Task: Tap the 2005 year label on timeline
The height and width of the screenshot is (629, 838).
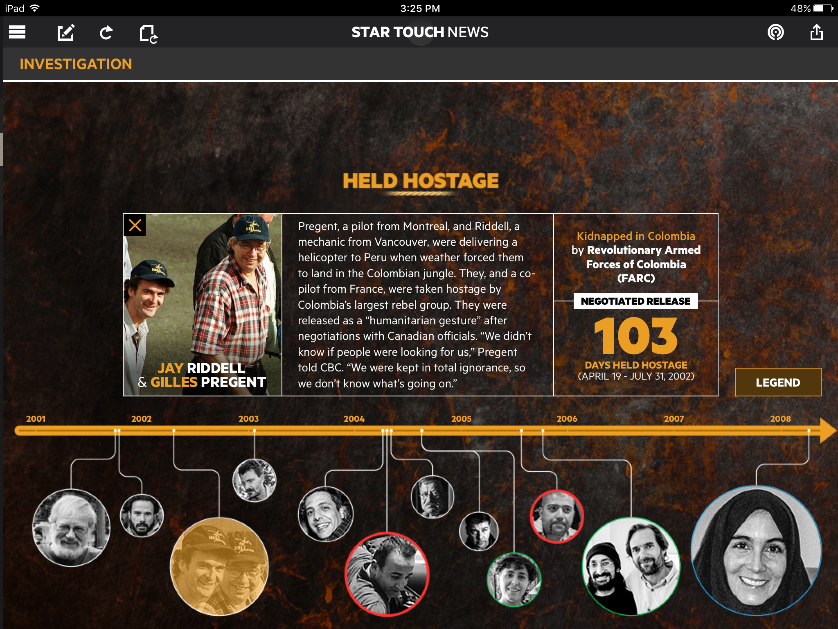Action: click(x=461, y=419)
